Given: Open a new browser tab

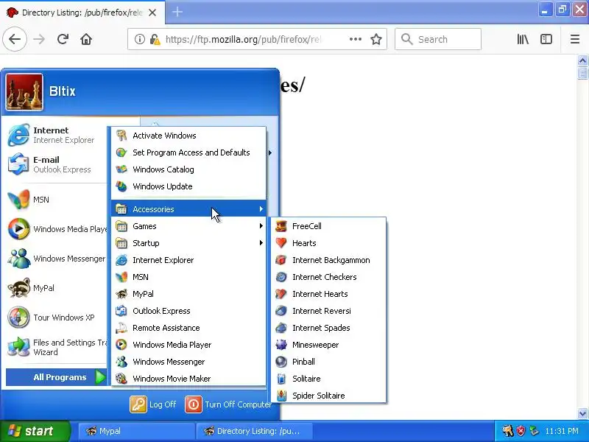Looking at the screenshot, I should pyautogui.click(x=177, y=12).
